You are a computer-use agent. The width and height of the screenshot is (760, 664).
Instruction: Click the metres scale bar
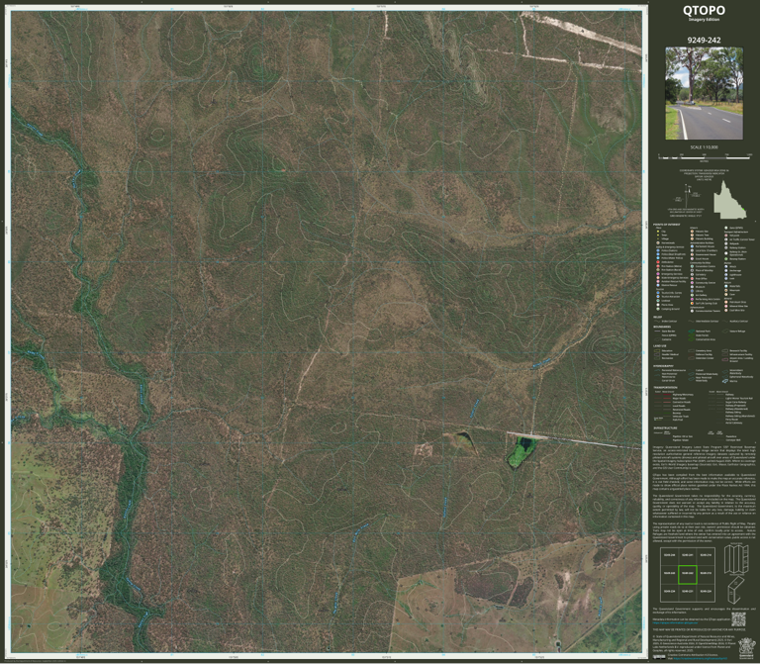tap(704, 157)
